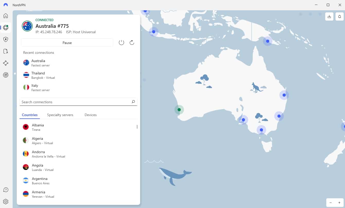Click the Argentina flag icon

[26, 180]
